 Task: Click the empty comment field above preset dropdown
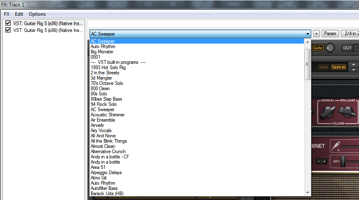223,23
